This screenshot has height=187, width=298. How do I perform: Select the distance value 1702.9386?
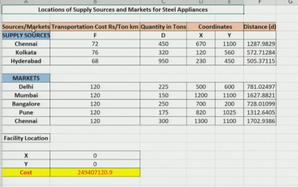260,121
